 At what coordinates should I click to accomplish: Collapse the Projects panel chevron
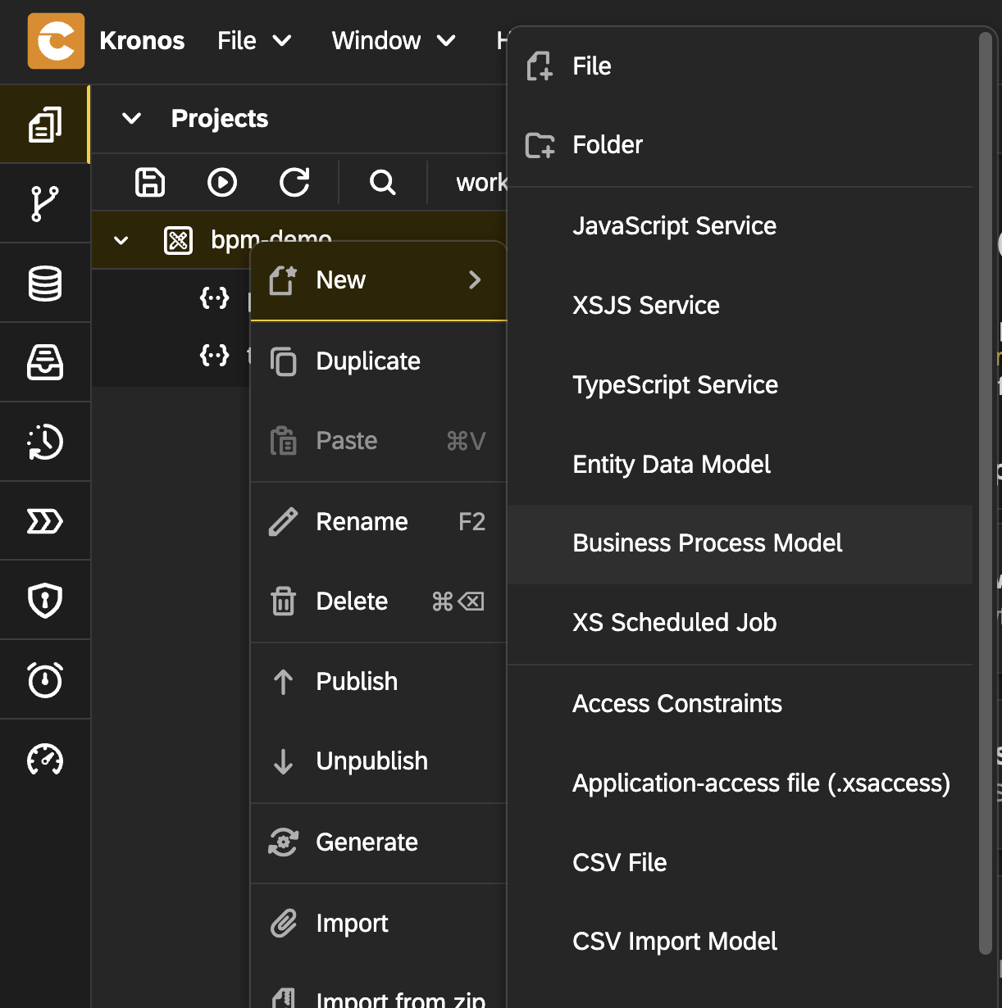[131, 119]
